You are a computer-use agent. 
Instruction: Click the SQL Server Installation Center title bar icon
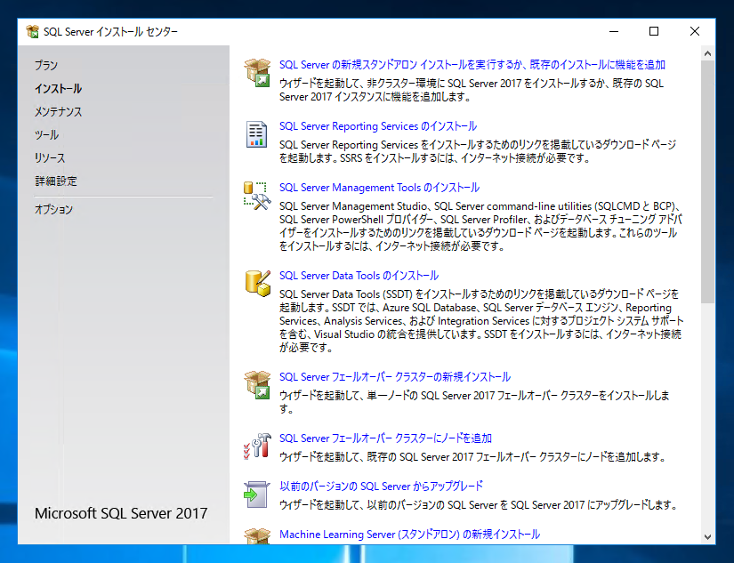[32, 31]
